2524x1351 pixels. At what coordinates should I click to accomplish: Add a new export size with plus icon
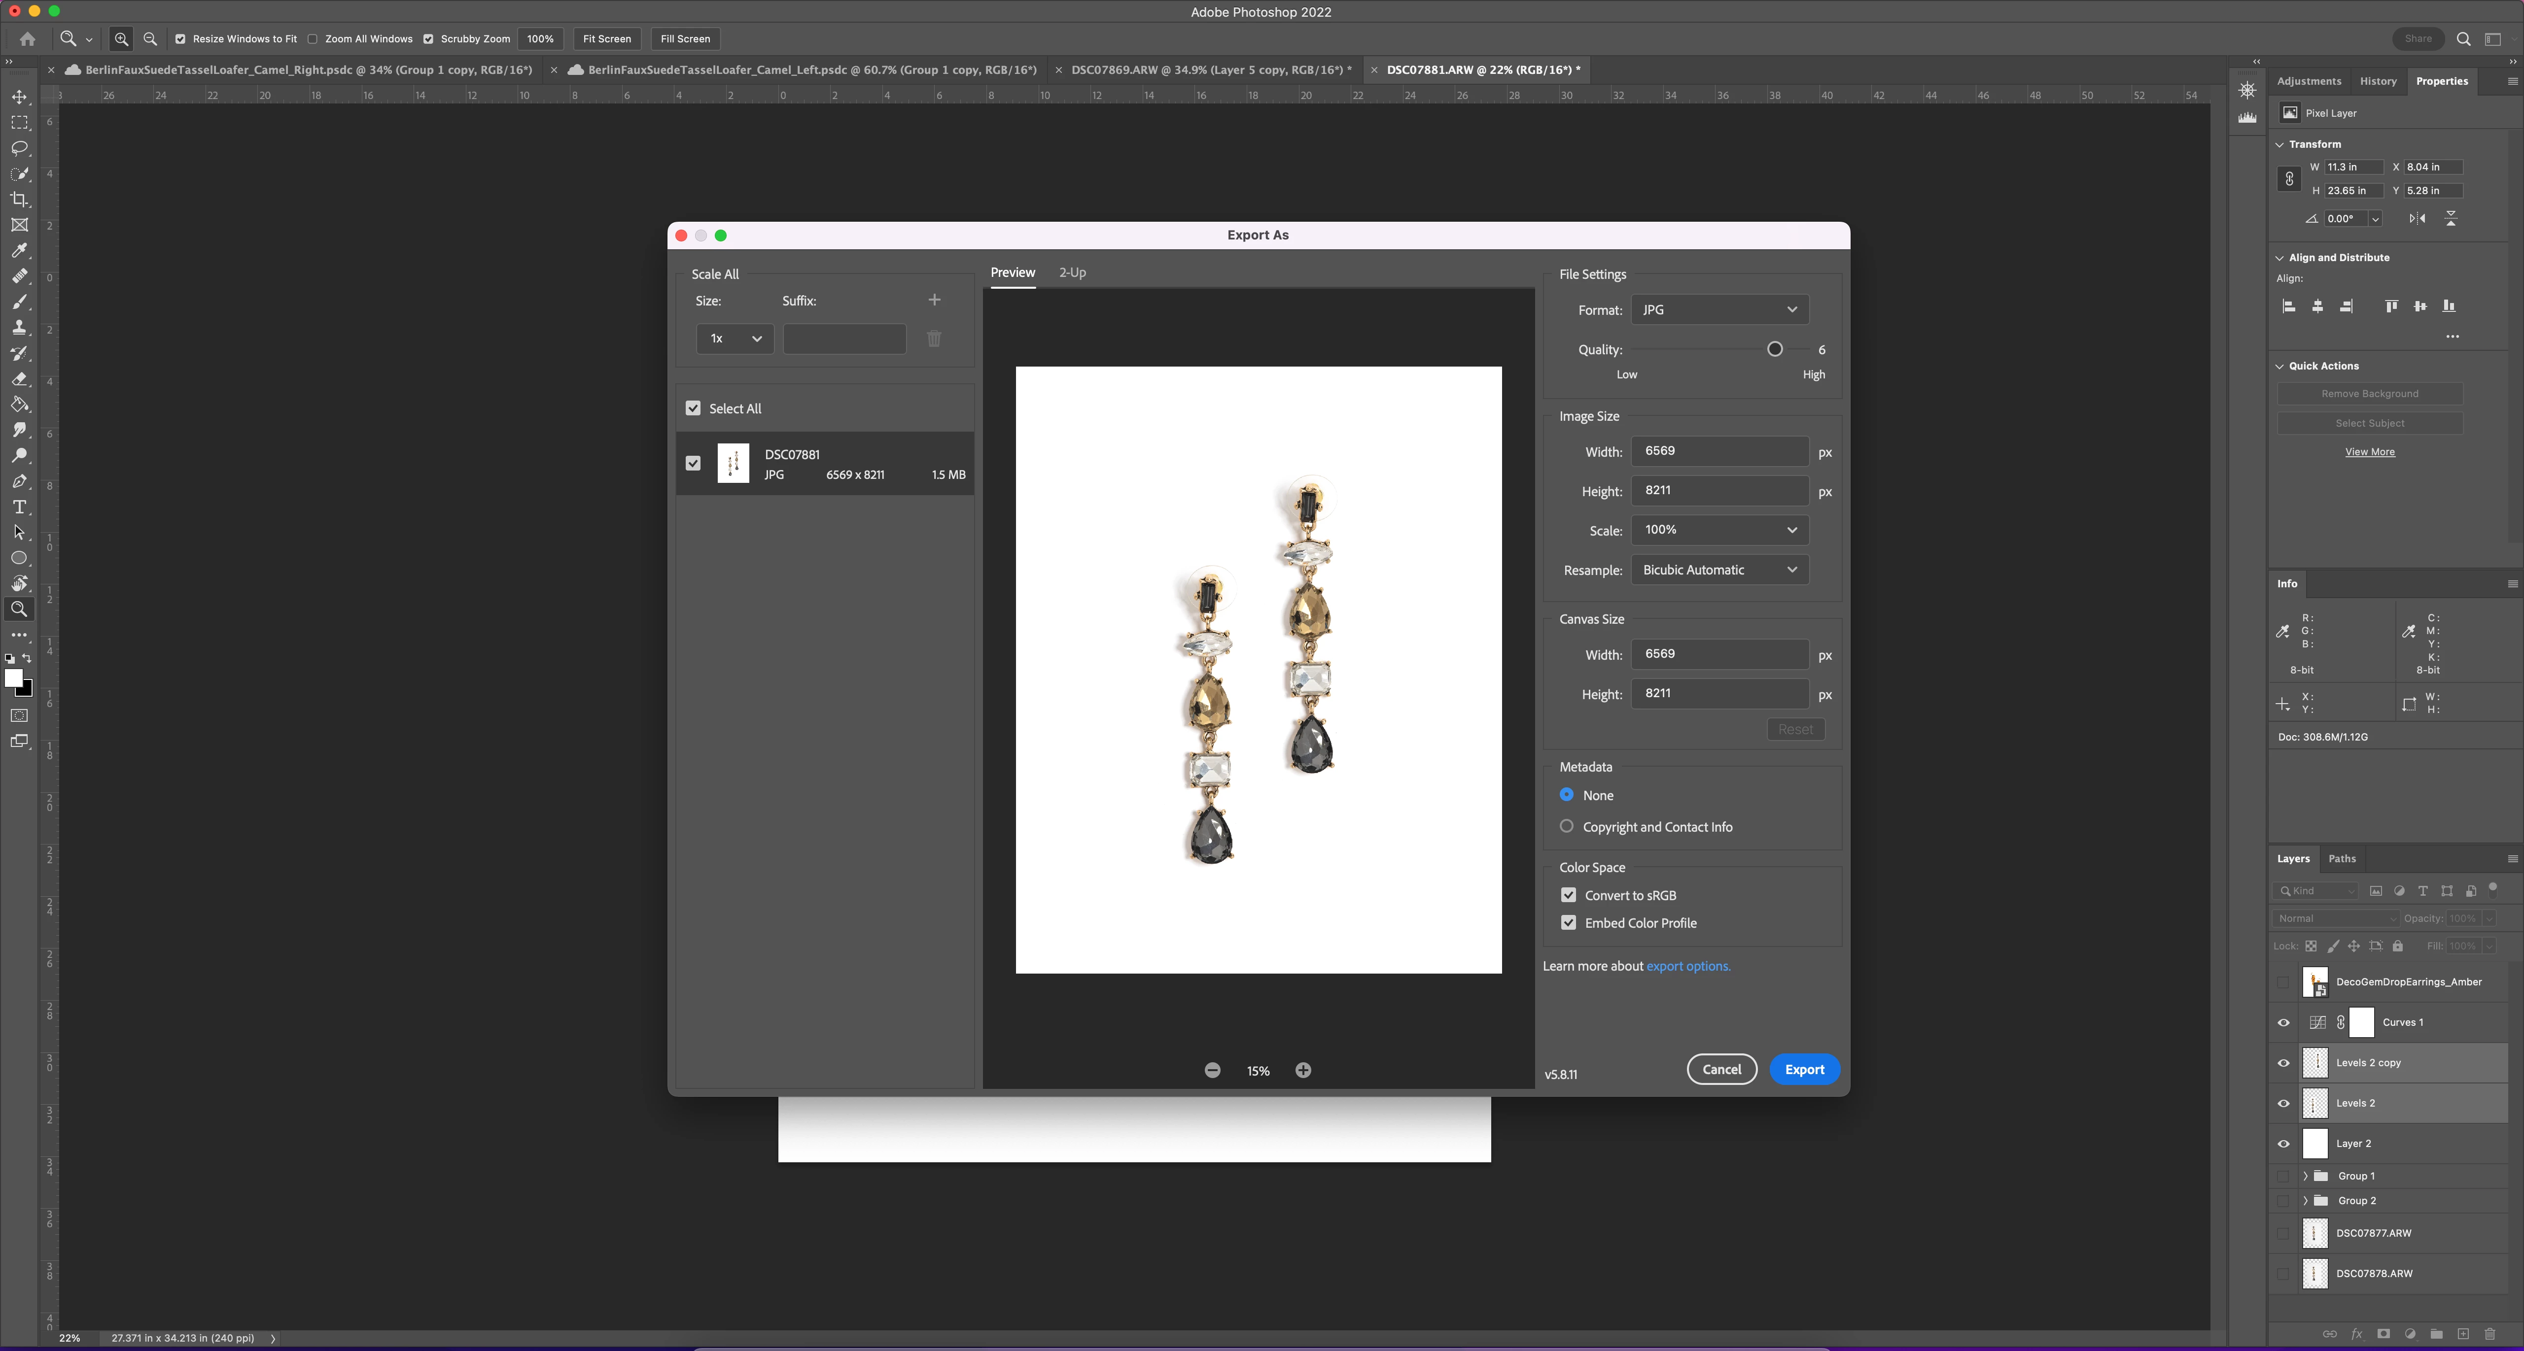(x=934, y=300)
